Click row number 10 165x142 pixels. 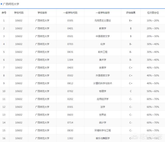4,91
